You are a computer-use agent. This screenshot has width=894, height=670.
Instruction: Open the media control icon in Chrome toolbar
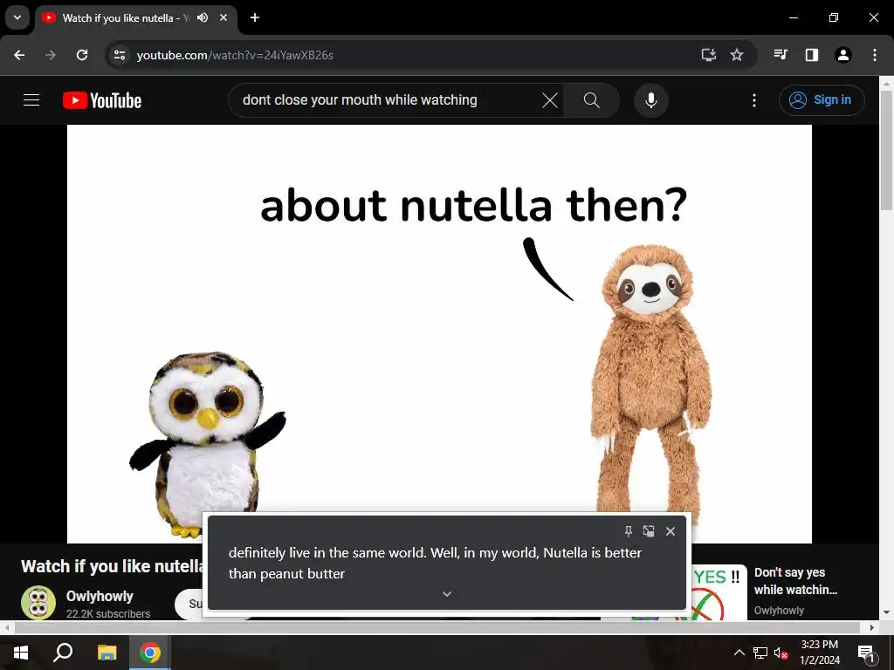(x=781, y=55)
